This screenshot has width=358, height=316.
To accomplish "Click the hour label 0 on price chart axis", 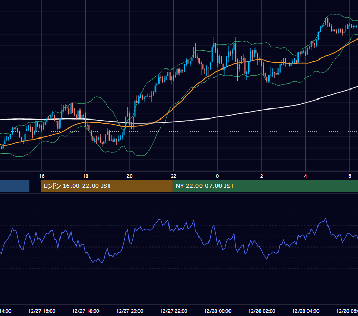I will coord(217,176).
